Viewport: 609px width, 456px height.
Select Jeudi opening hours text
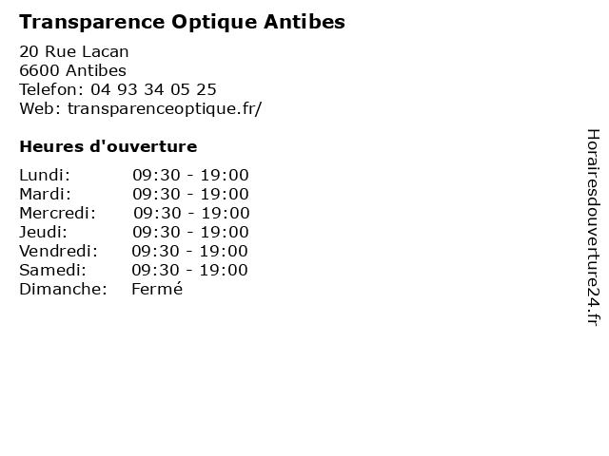tap(190, 232)
